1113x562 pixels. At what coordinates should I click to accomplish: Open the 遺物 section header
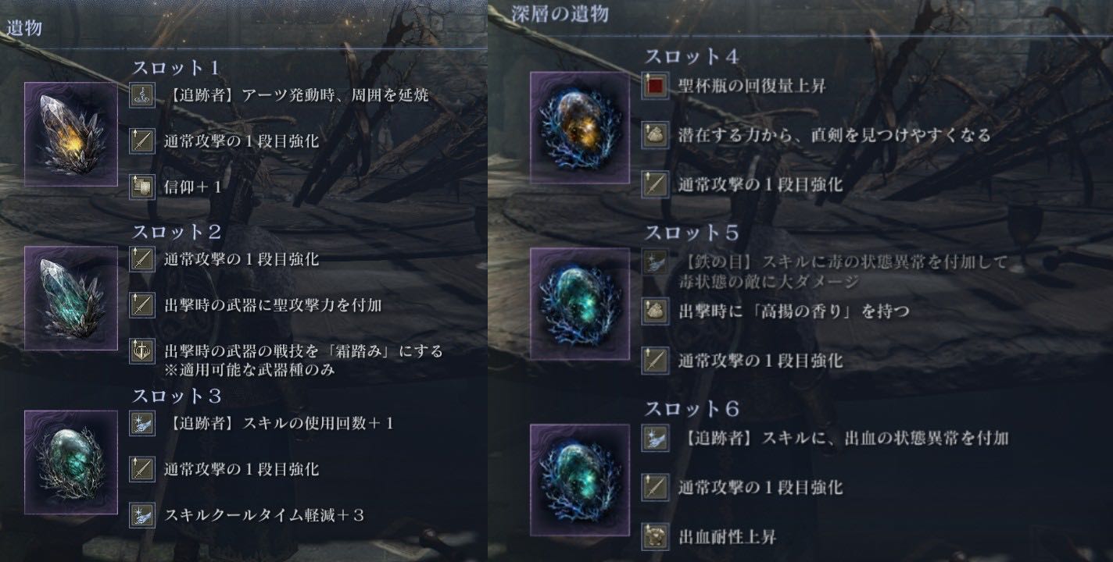pyautogui.click(x=25, y=29)
